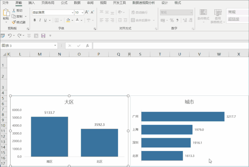Open 套用表格格式 table styles
Image resolution: width=249 pixels, height=167 pixels.
click(218, 16)
